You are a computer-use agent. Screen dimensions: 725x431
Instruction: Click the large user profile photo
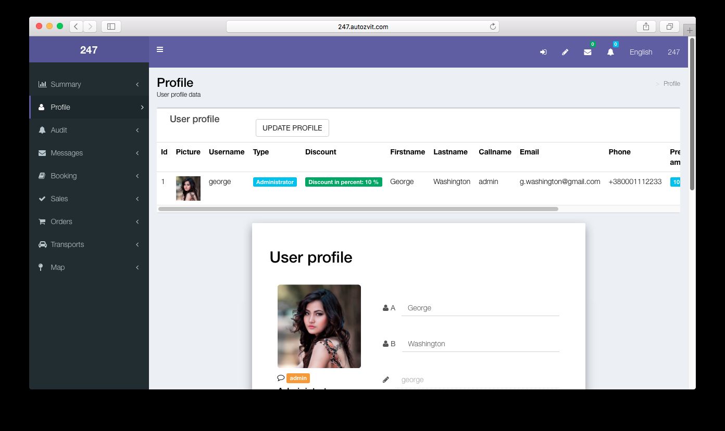(x=319, y=326)
